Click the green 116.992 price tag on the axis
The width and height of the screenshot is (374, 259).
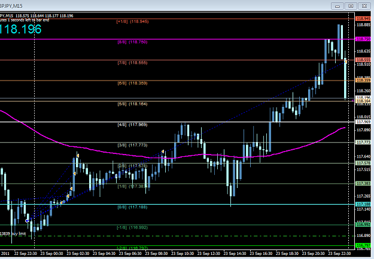(363, 224)
